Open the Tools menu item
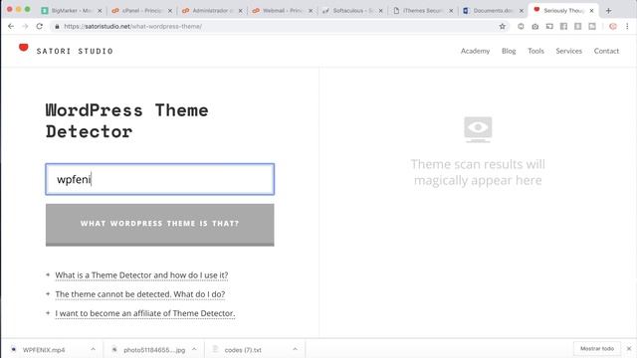The width and height of the screenshot is (637, 358). point(535,51)
